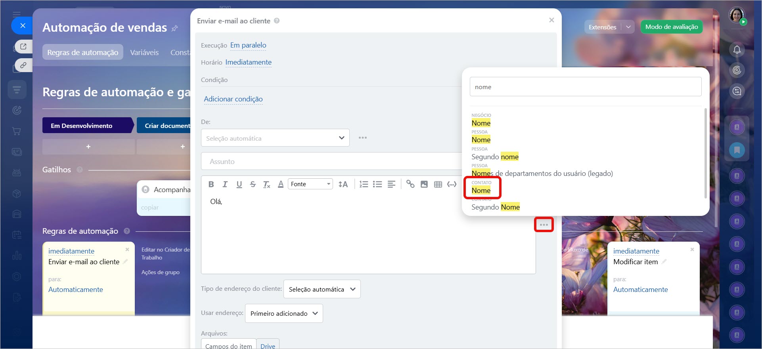Insert an image into the email body

[424, 184]
